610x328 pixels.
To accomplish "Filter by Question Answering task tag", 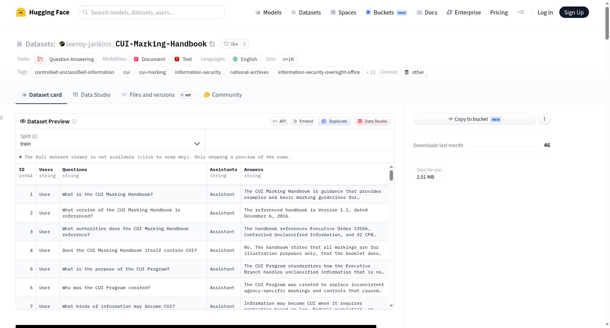I will pyautogui.click(x=66, y=59).
